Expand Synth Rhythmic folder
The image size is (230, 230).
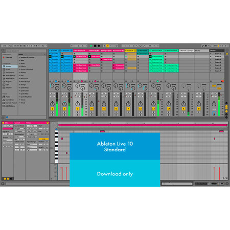point(19,97)
